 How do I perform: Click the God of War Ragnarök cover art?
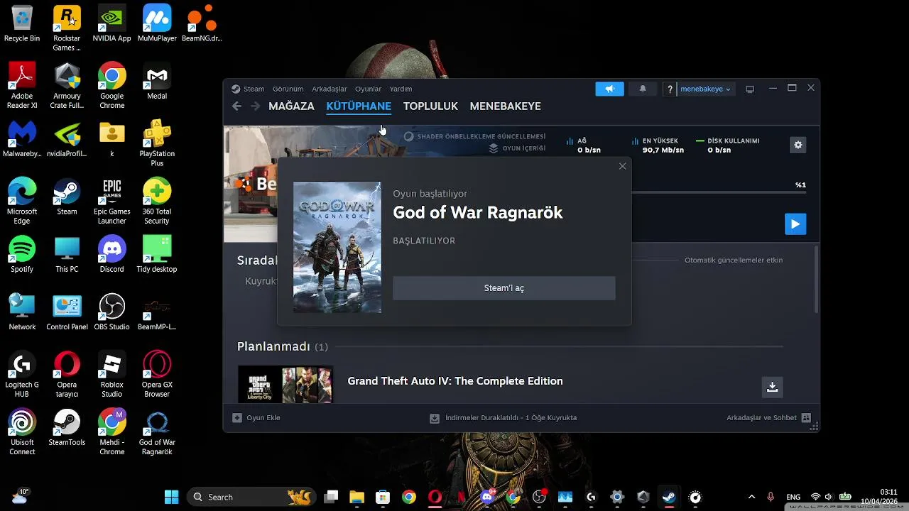(337, 247)
